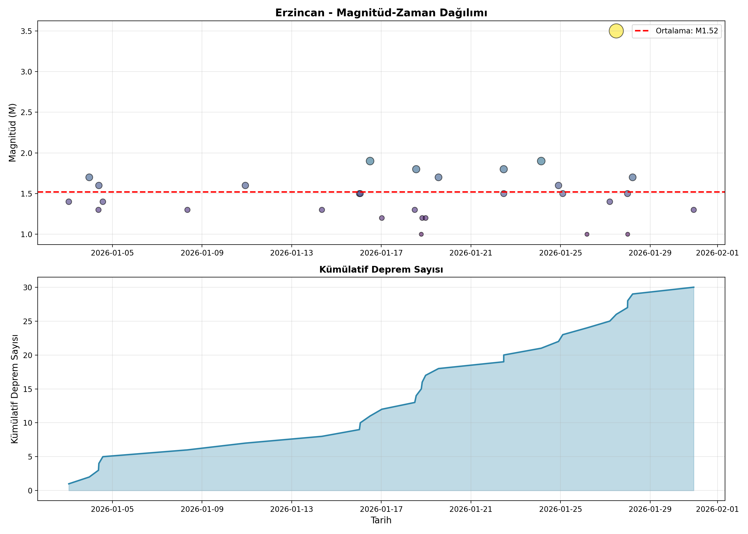Click '2026-02-01' under the magnitude chart

717,253
